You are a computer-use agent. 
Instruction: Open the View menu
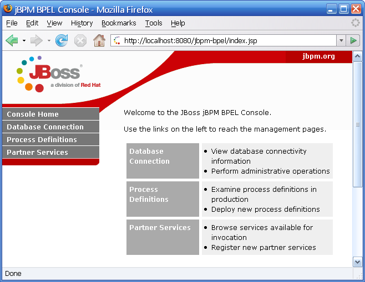54,23
